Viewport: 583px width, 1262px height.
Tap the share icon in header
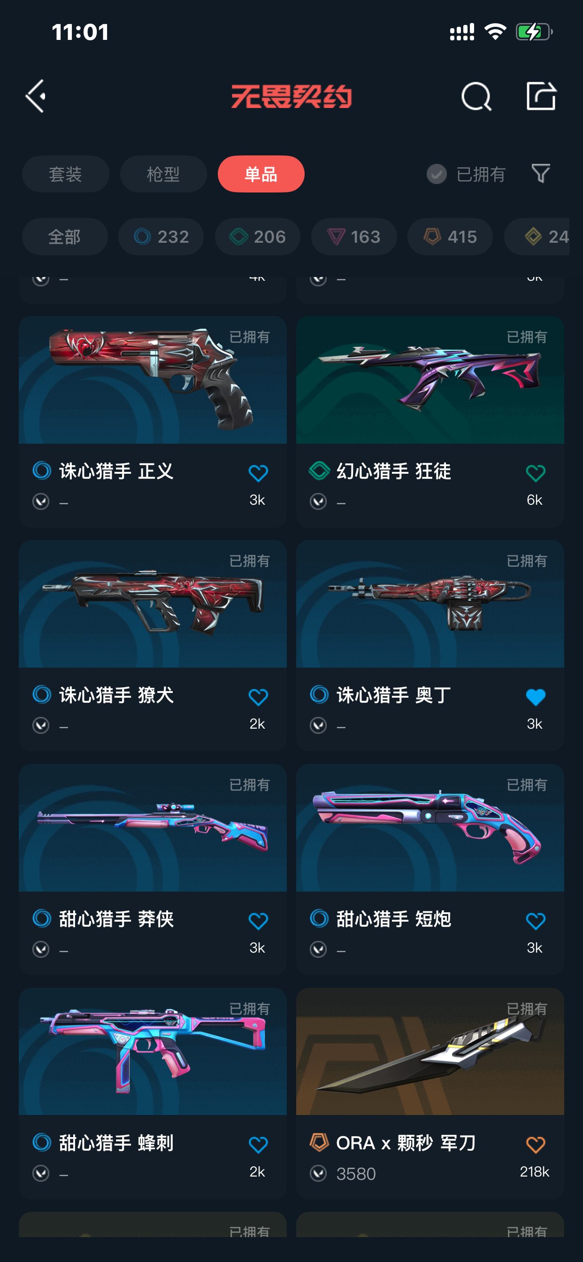pyautogui.click(x=541, y=95)
